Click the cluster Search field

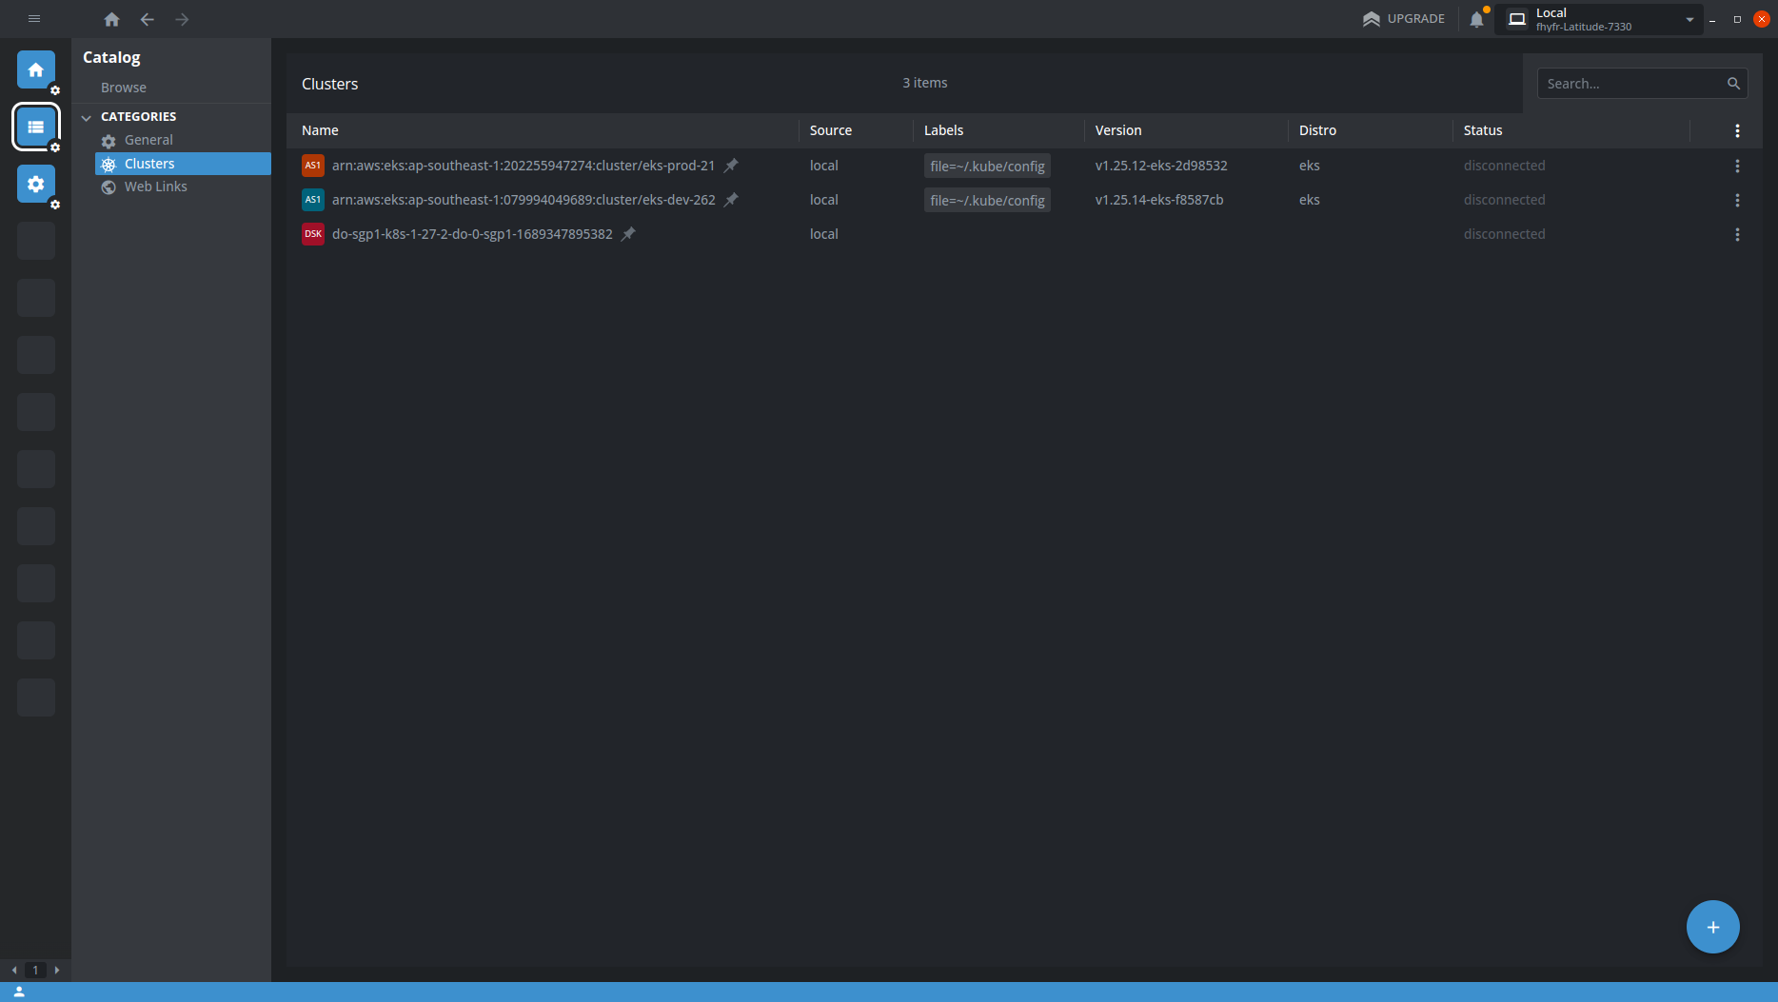tap(1632, 84)
